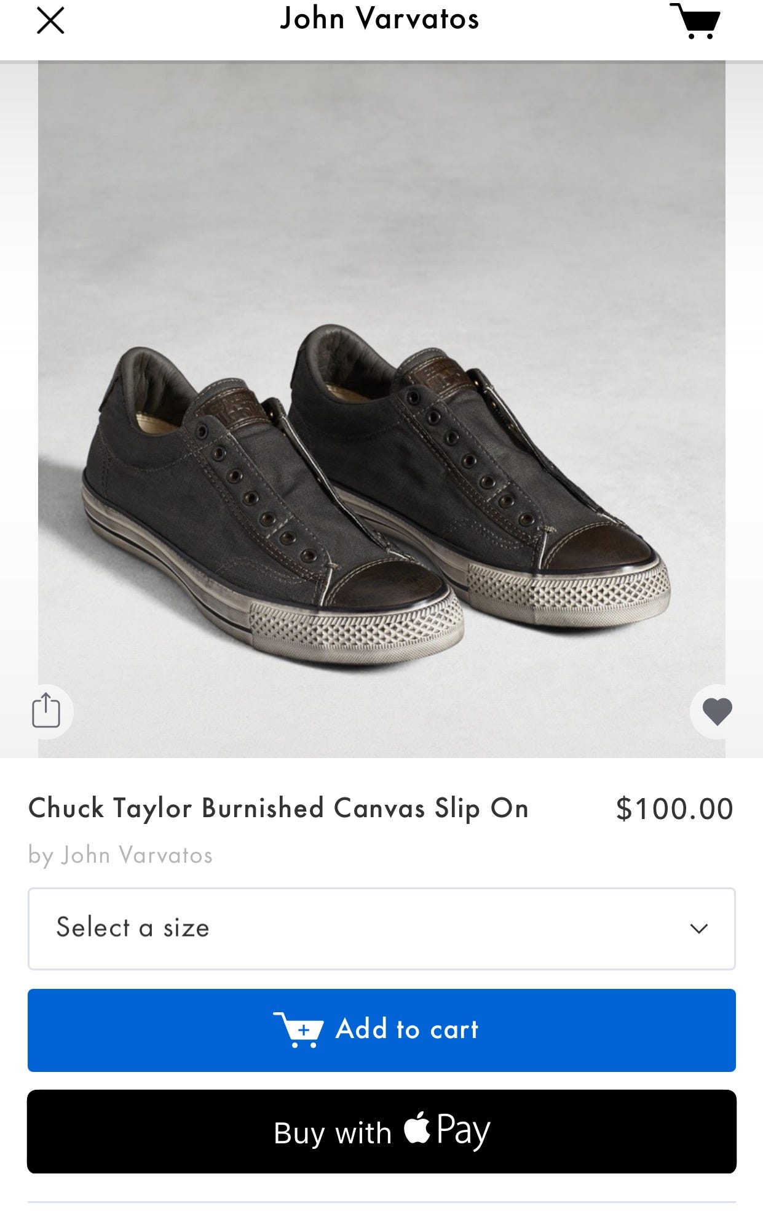Click Buy with Apple Pay button
Screen dimensions: 763x1219
381,1131
